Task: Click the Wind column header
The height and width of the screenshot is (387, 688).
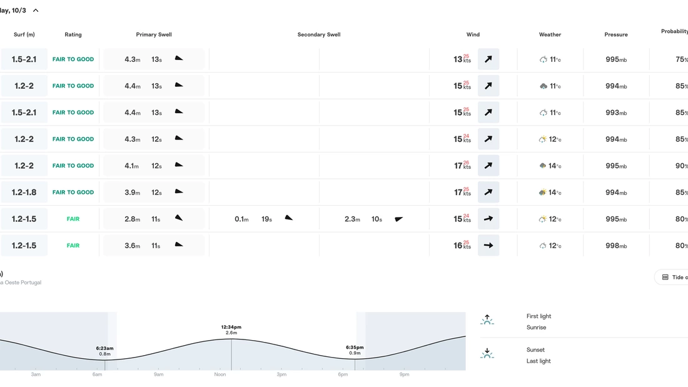Action: click(473, 34)
